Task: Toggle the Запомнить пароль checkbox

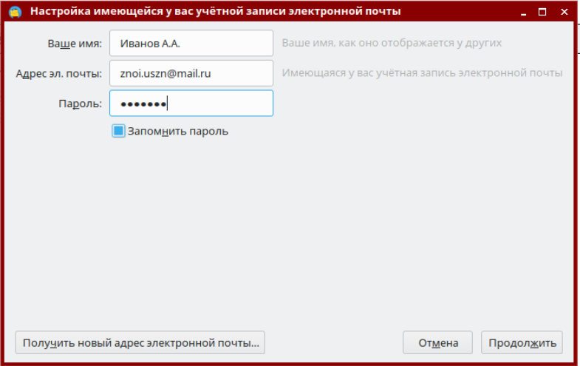Action: (119, 131)
